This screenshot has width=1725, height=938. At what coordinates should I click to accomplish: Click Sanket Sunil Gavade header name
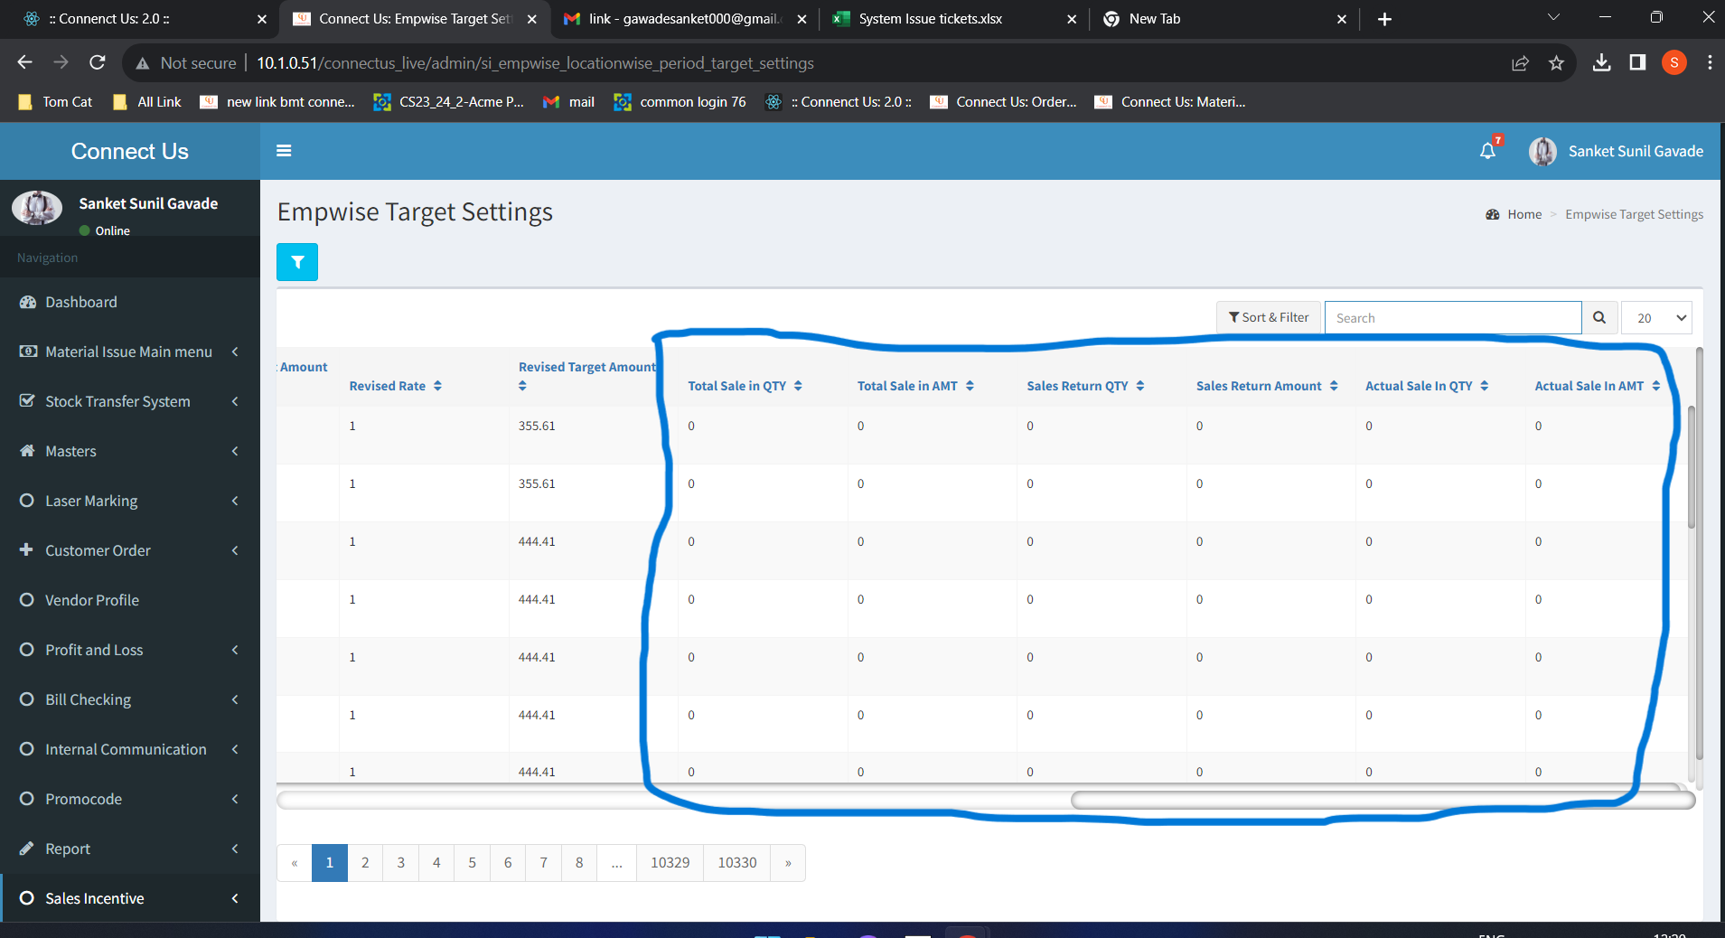coord(1636,151)
